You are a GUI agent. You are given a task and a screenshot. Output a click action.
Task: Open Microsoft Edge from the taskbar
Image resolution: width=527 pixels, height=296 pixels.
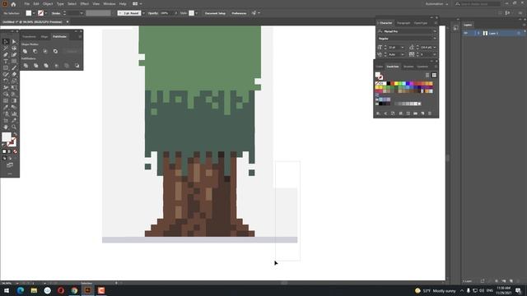tap(21, 290)
